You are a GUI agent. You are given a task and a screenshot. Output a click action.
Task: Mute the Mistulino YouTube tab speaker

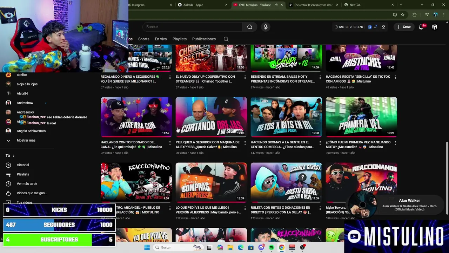(x=276, y=5)
